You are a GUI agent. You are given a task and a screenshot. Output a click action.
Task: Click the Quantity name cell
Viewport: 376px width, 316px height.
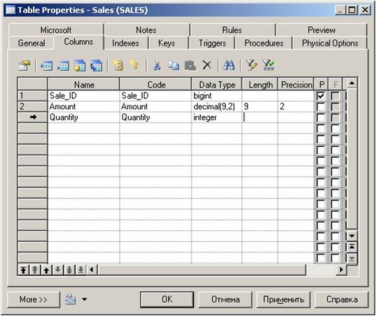coord(84,117)
